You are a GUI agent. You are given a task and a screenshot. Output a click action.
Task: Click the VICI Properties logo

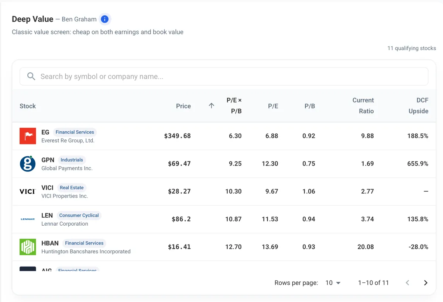[x=28, y=191]
